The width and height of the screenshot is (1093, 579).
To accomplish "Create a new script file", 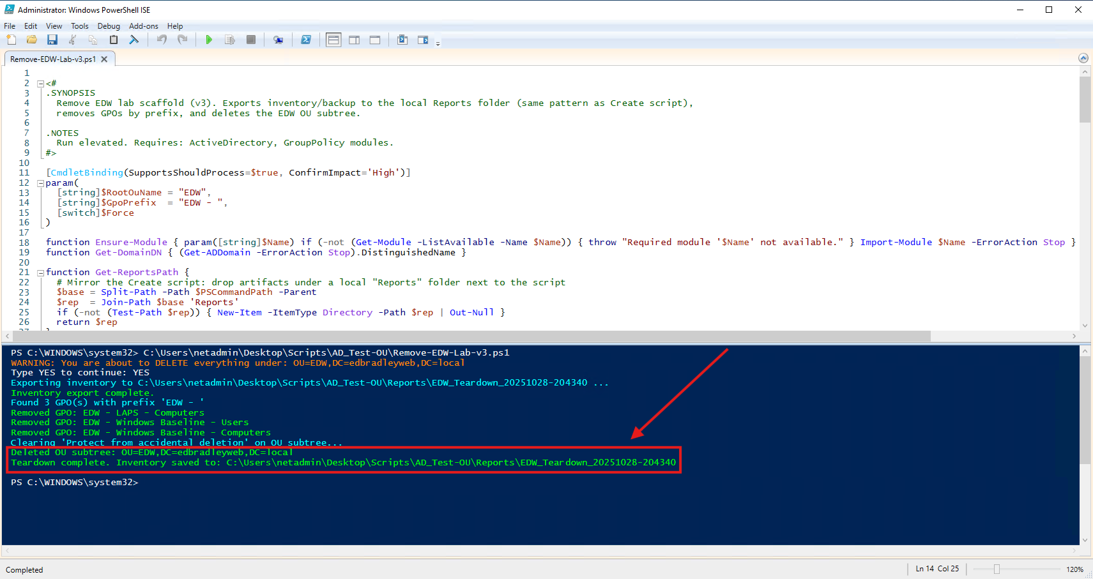I will tap(11, 40).
